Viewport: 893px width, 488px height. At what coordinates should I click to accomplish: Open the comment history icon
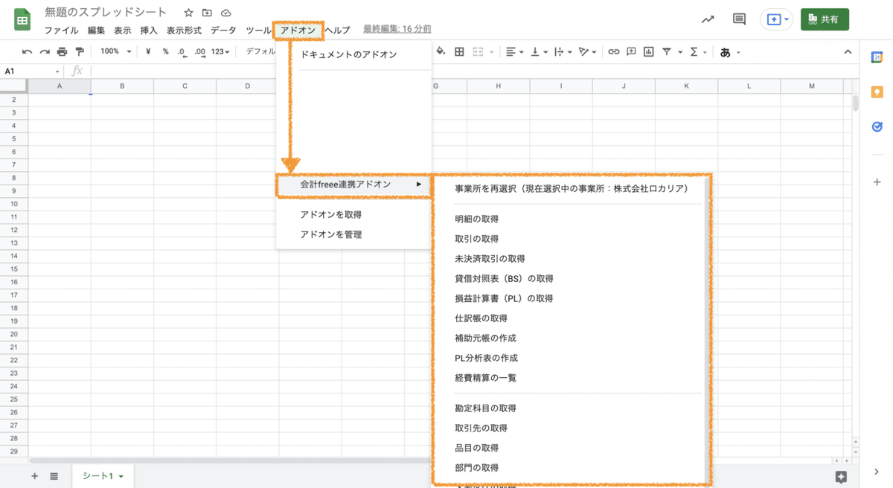[739, 20]
